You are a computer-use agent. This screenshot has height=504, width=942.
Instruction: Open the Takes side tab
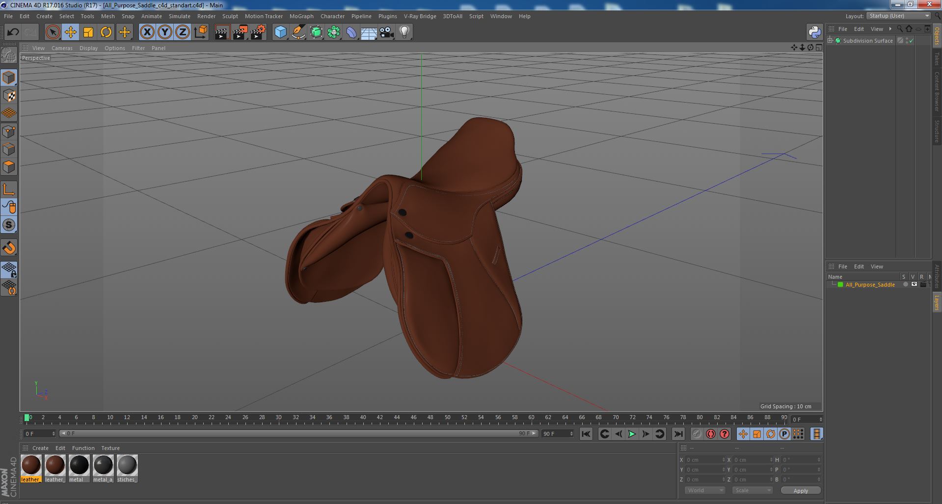pos(937,58)
